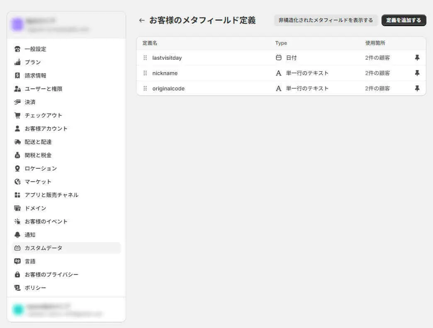Select お客様のプライバシー label in sidebar
433x328 pixels.
coord(52,275)
